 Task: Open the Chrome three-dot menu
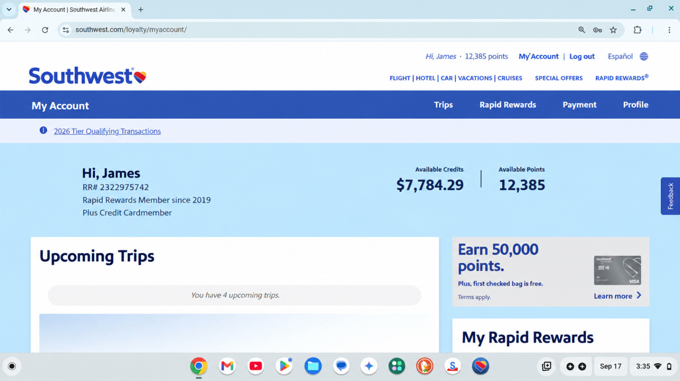(x=669, y=30)
